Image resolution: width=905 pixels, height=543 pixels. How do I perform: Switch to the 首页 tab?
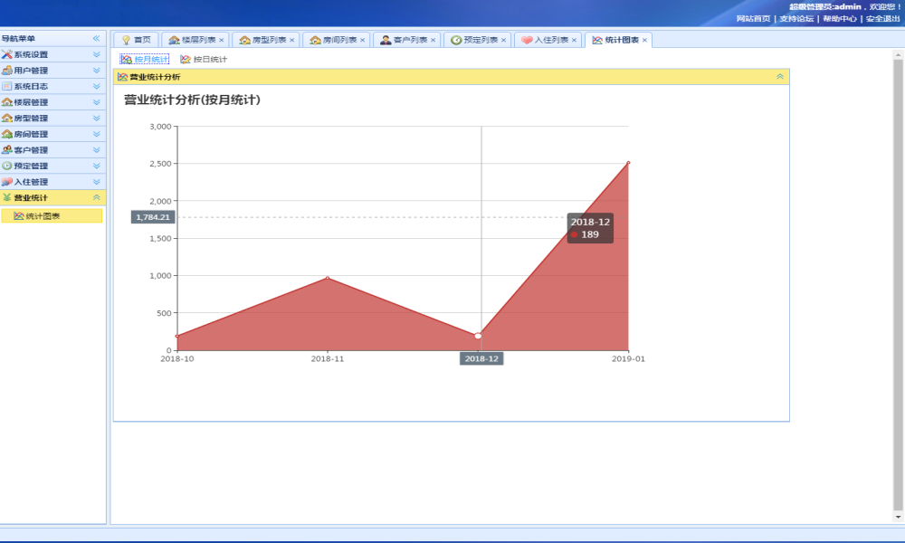pos(137,40)
